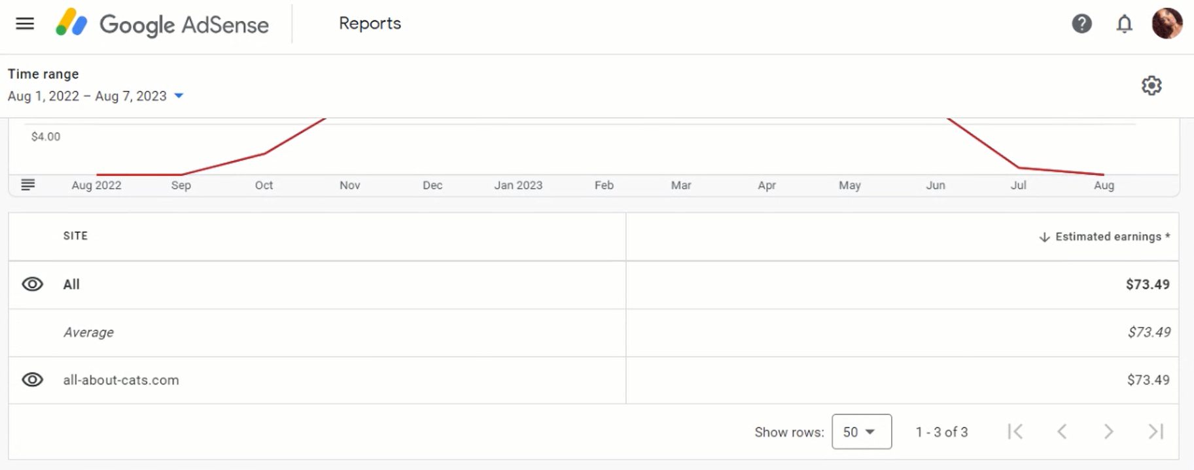The height and width of the screenshot is (470, 1194).
Task: Open report settings gear
Action: tap(1151, 86)
